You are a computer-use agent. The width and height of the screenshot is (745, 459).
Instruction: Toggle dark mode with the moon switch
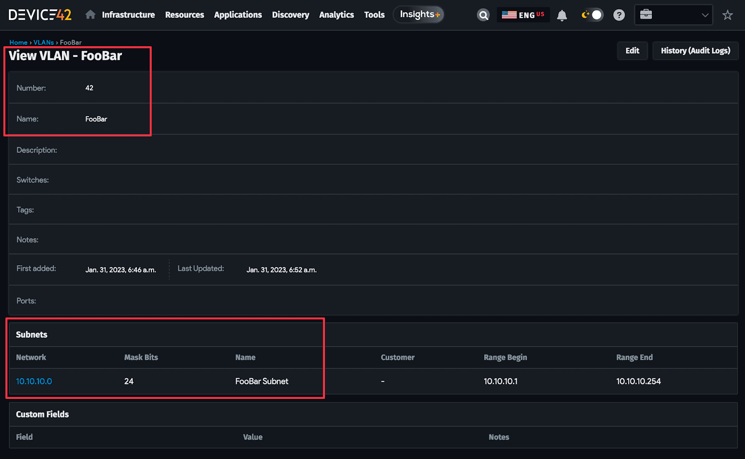(x=591, y=14)
